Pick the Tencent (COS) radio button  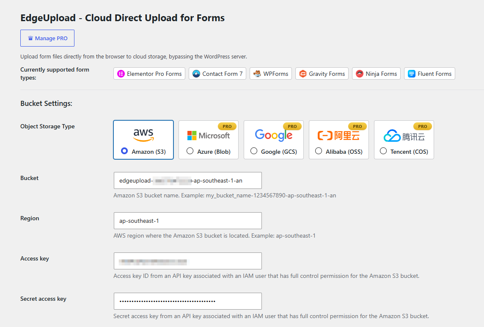tap(383, 151)
